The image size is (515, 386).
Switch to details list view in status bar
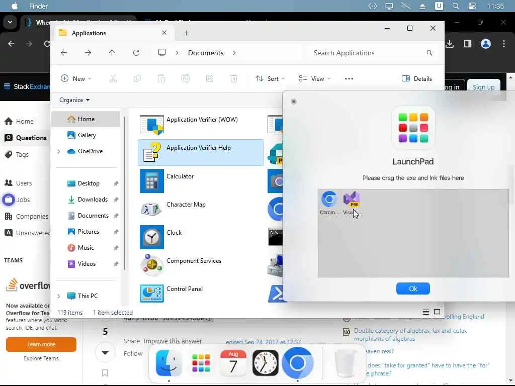tap(425, 312)
